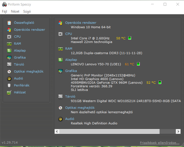Click the Windows 10 Home 64-bit text
Viewport: 184px width, 147px height.
coord(91,27)
